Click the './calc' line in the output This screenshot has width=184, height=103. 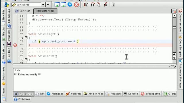[17, 70]
